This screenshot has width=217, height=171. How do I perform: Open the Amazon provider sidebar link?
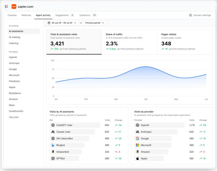(13, 99)
